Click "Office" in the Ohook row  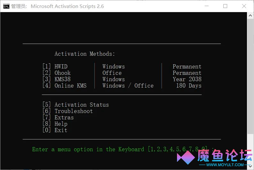click(x=112, y=73)
